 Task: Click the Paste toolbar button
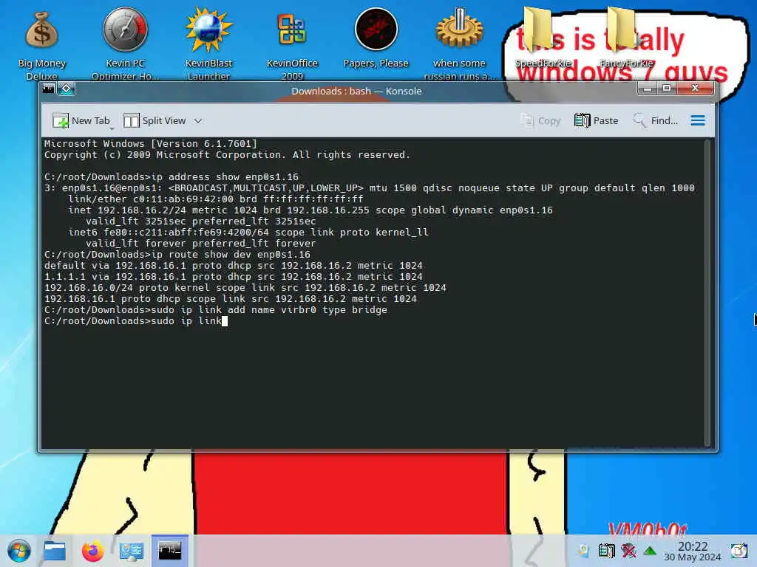[x=597, y=120]
